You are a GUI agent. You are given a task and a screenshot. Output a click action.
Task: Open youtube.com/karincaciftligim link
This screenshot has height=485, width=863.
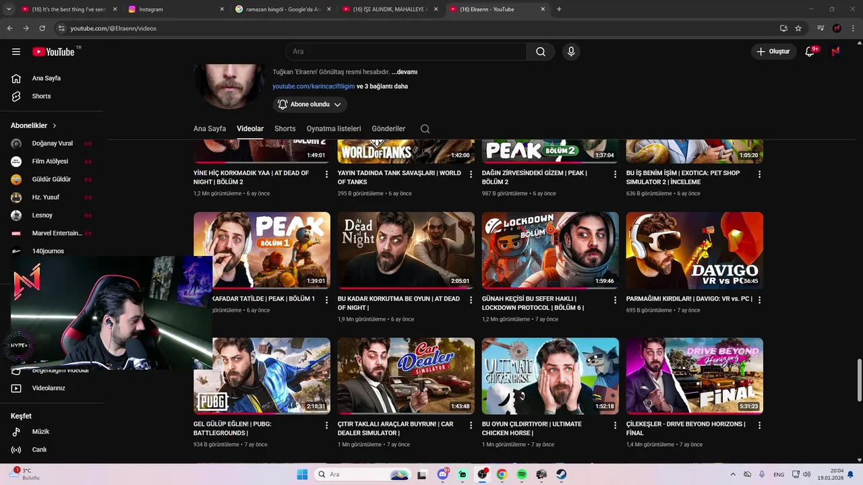click(x=314, y=86)
